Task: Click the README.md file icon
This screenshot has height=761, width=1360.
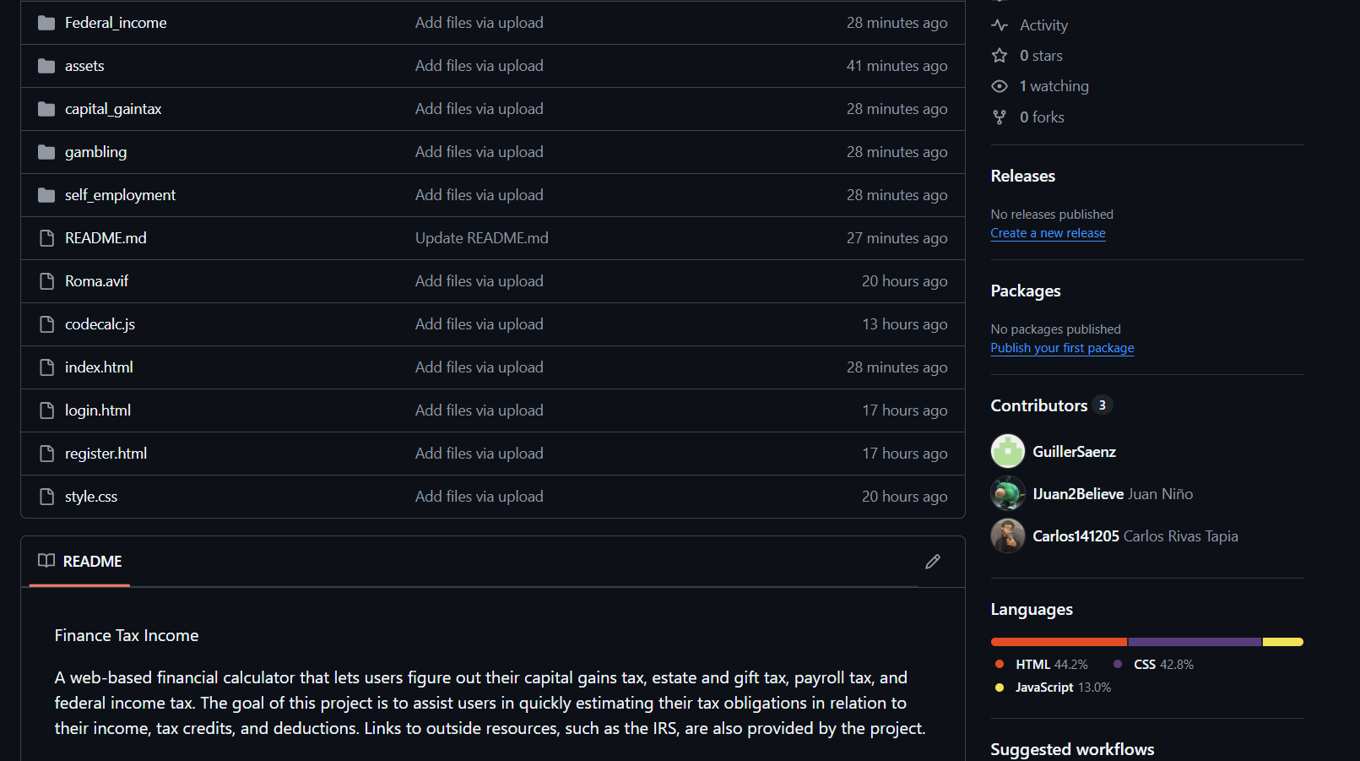Action: [x=47, y=238]
